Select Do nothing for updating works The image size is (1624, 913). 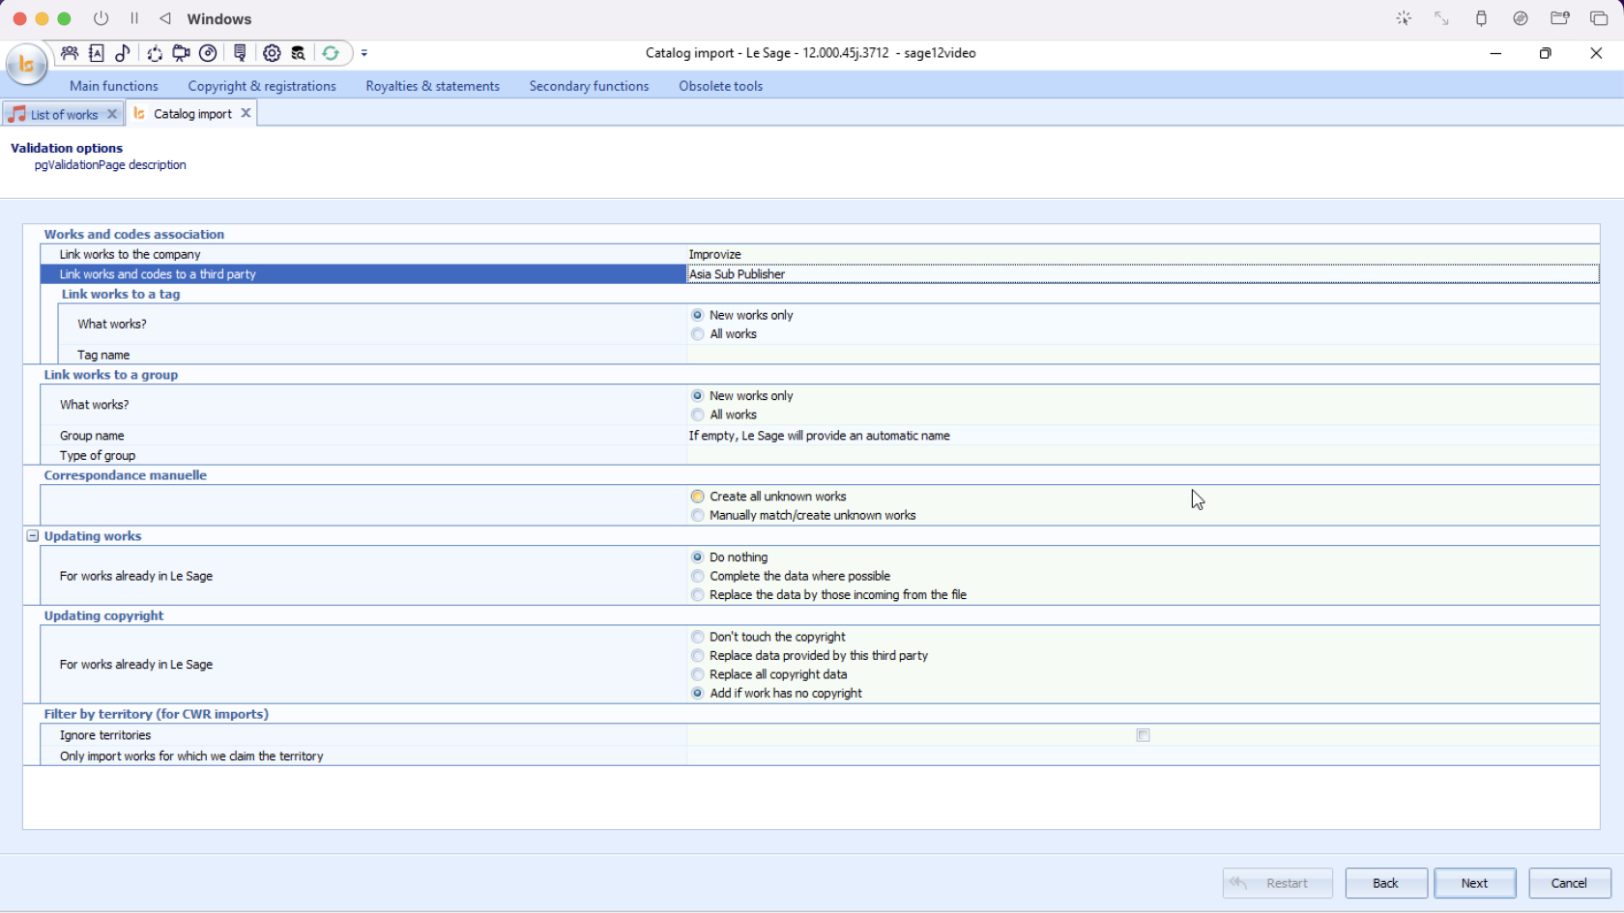click(x=729, y=557)
